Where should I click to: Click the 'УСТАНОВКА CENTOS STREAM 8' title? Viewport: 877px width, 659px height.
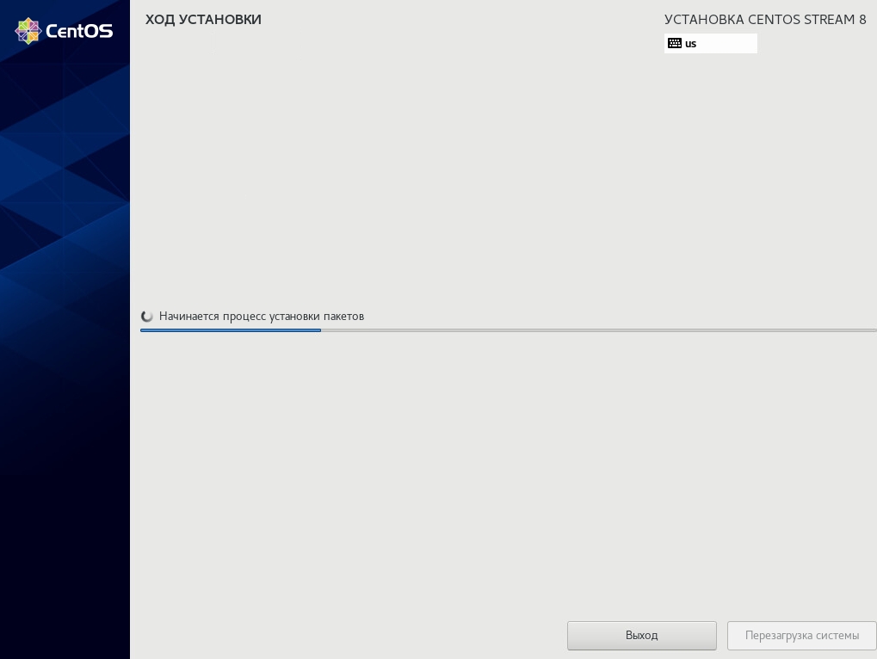(x=765, y=20)
